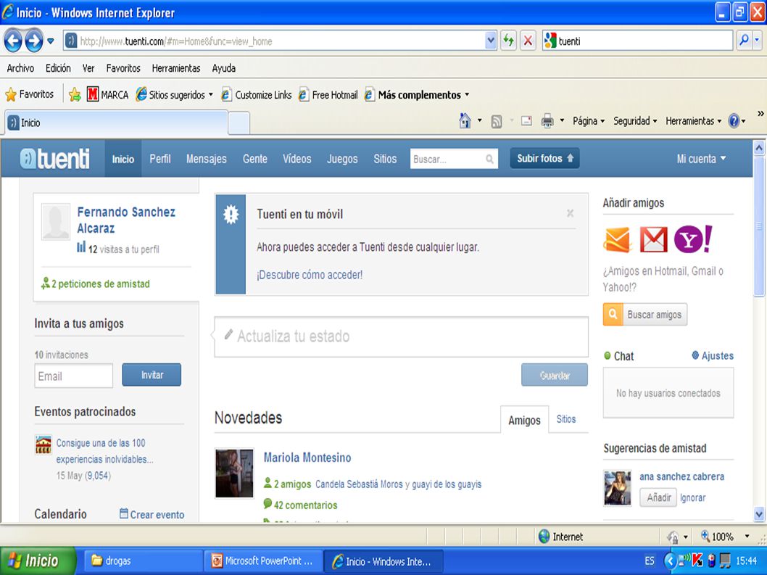Expand the Herramientas command bar dropdown
Image resolution: width=767 pixels, height=575 pixels.
pos(694,121)
